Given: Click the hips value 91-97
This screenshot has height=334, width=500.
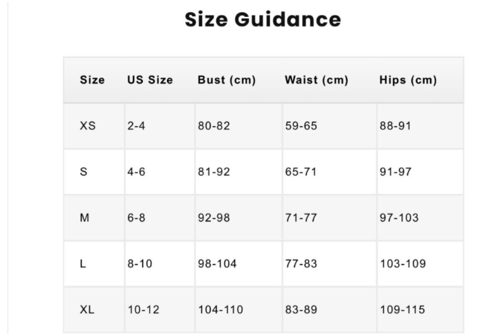Looking at the screenshot, I should click(396, 172).
